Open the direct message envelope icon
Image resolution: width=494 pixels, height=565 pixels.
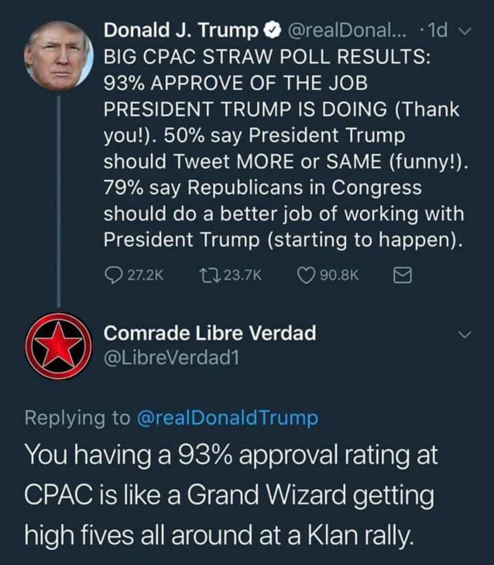pos(403,275)
